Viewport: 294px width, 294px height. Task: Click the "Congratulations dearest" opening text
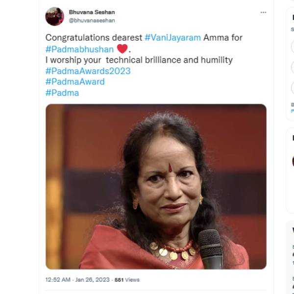[x=94, y=37]
